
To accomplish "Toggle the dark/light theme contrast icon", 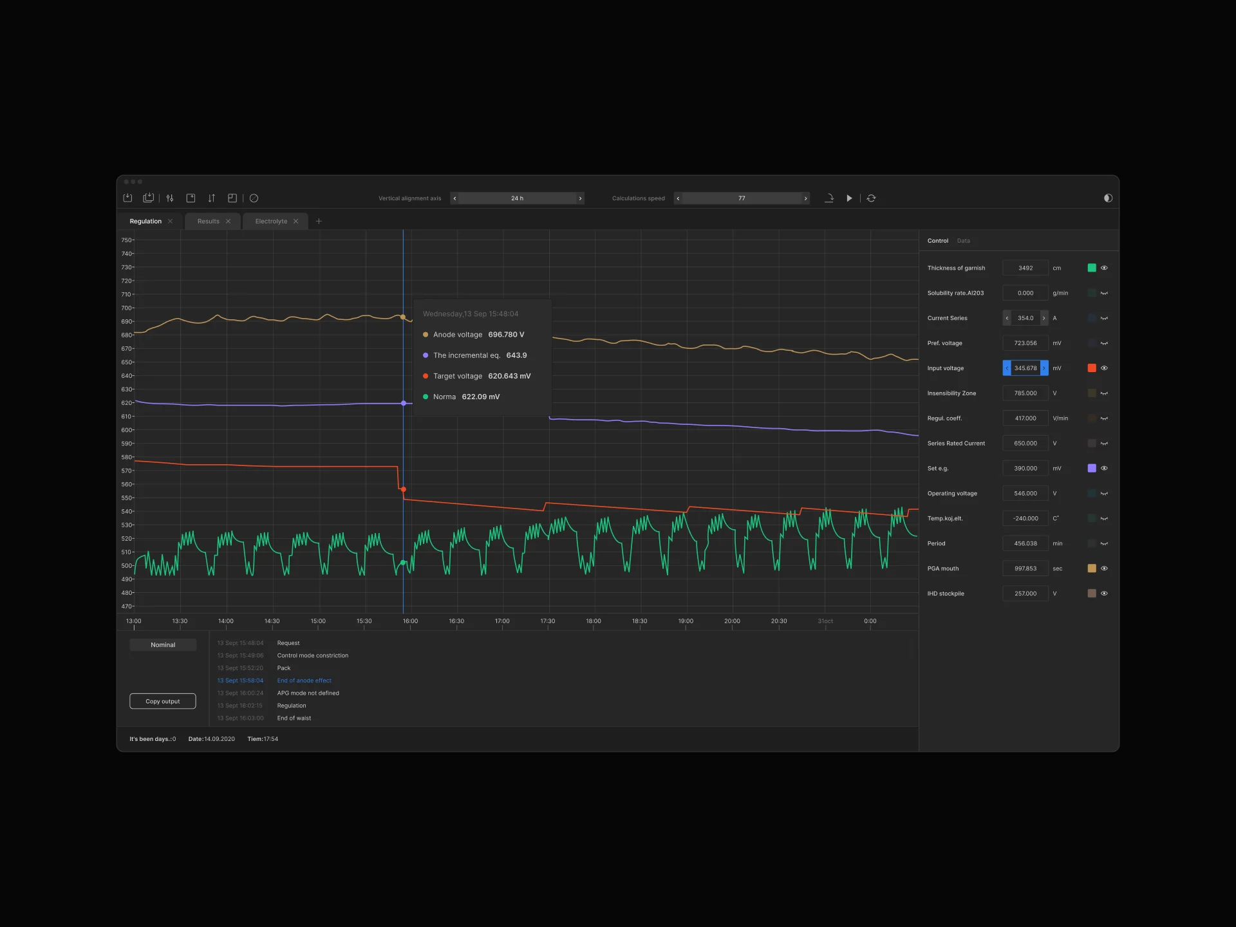I will (1107, 198).
